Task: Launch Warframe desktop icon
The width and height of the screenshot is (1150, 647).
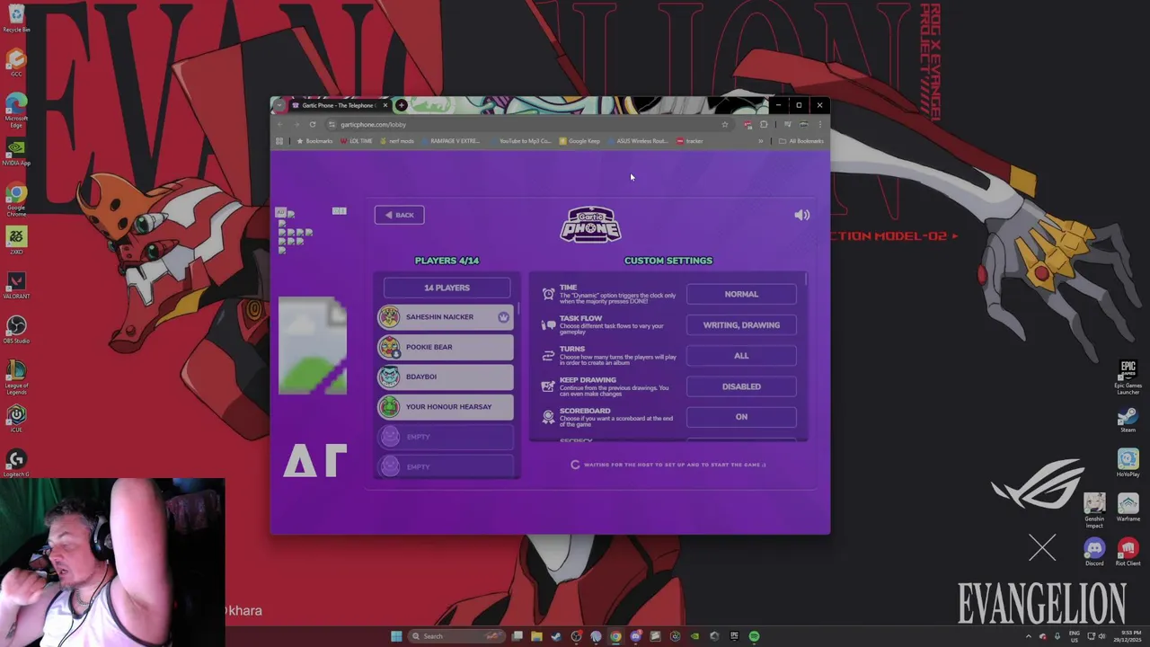Action: (x=1128, y=508)
